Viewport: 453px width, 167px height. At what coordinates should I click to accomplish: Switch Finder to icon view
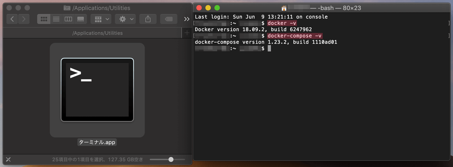(43, 19)
